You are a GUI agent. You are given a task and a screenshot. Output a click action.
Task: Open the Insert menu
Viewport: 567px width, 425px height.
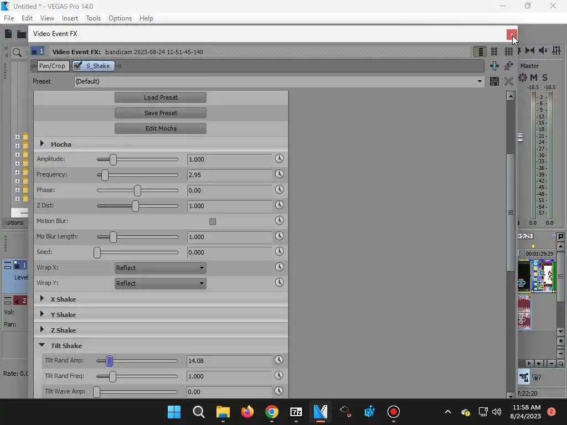(x=70, y=18)
